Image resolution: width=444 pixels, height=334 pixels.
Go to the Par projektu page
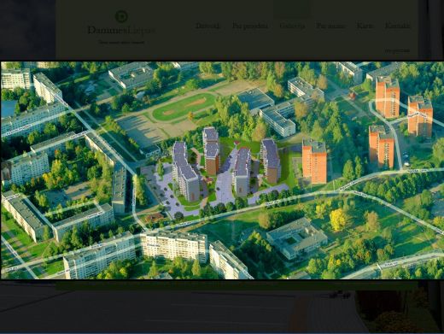tap(250, 26)
